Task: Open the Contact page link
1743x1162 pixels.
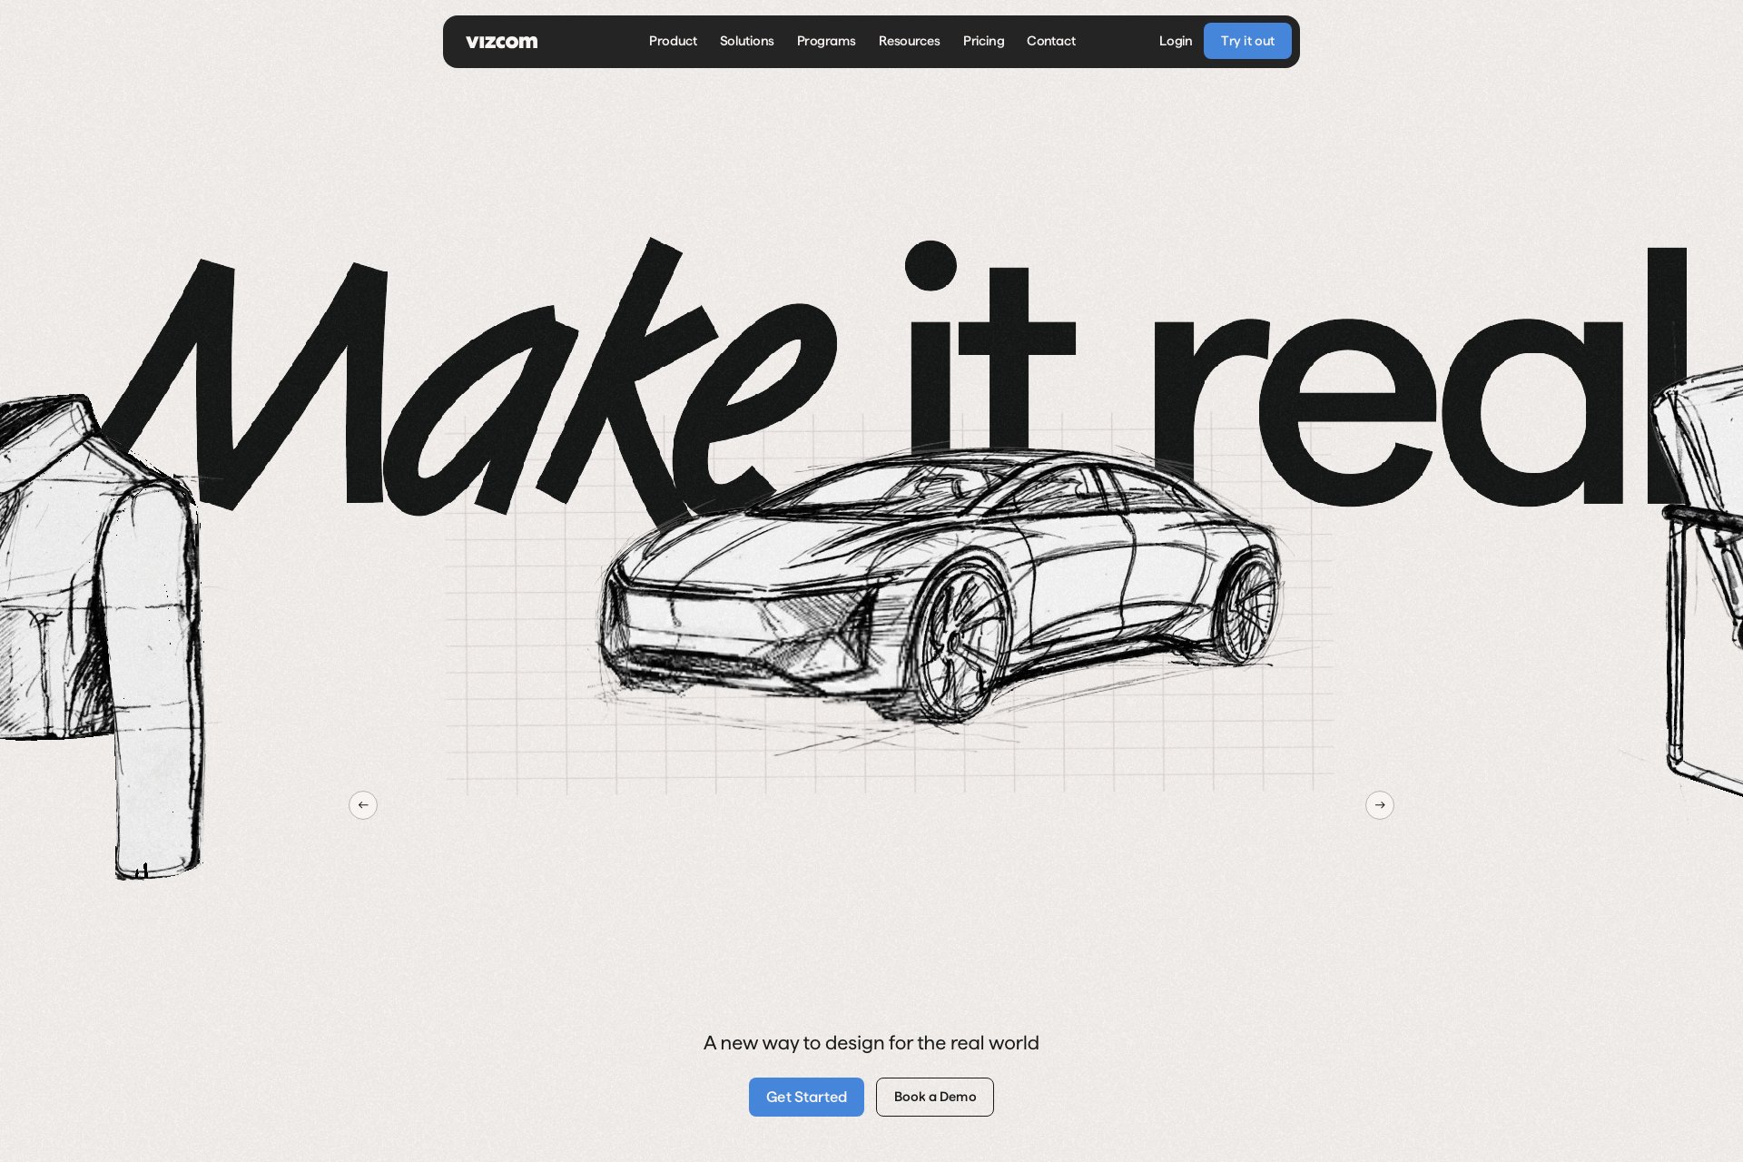Action: [x=1050, y=41]
